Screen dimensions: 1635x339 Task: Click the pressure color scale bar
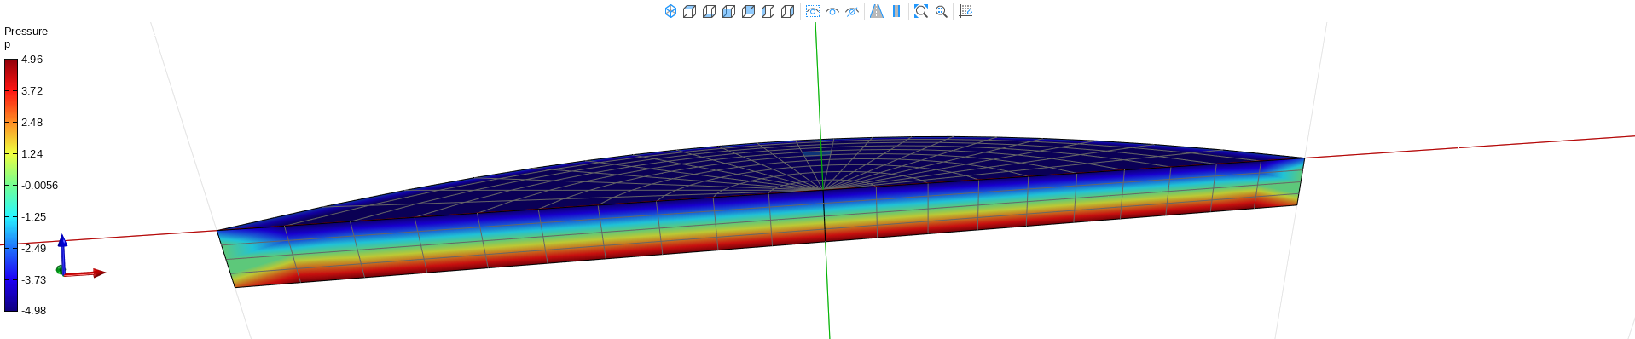pos(11,185)
